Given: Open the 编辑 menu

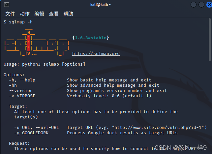Looking at the screenshot, I should point(39,14).
